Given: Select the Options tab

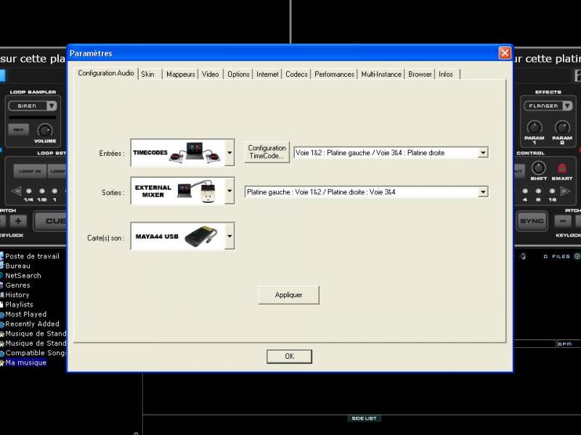Looking at the screenshot, I should 238,74.
